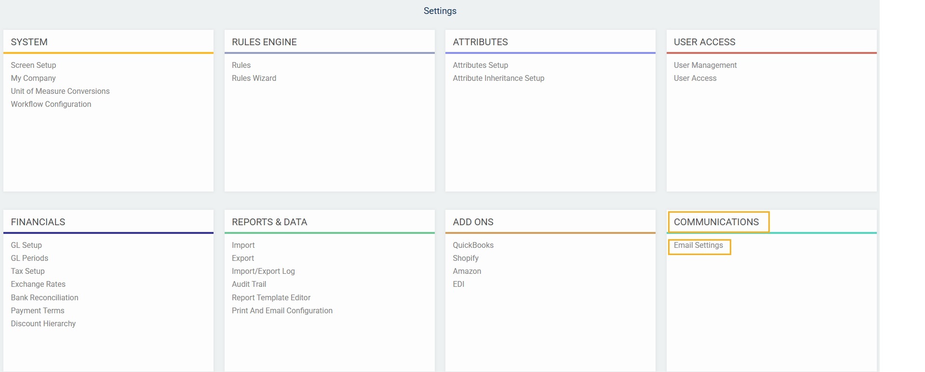The image size is (925, 372).
Task: Open Print And Email Configuration
Action: 282,310
